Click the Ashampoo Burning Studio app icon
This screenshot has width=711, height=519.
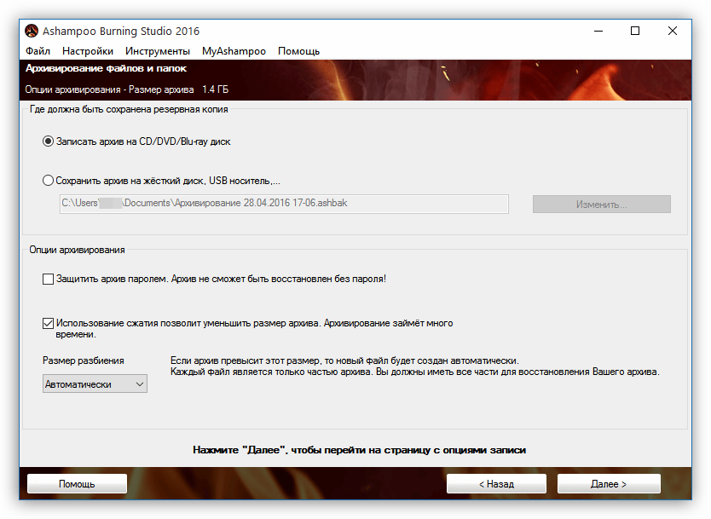pos(32,31)
